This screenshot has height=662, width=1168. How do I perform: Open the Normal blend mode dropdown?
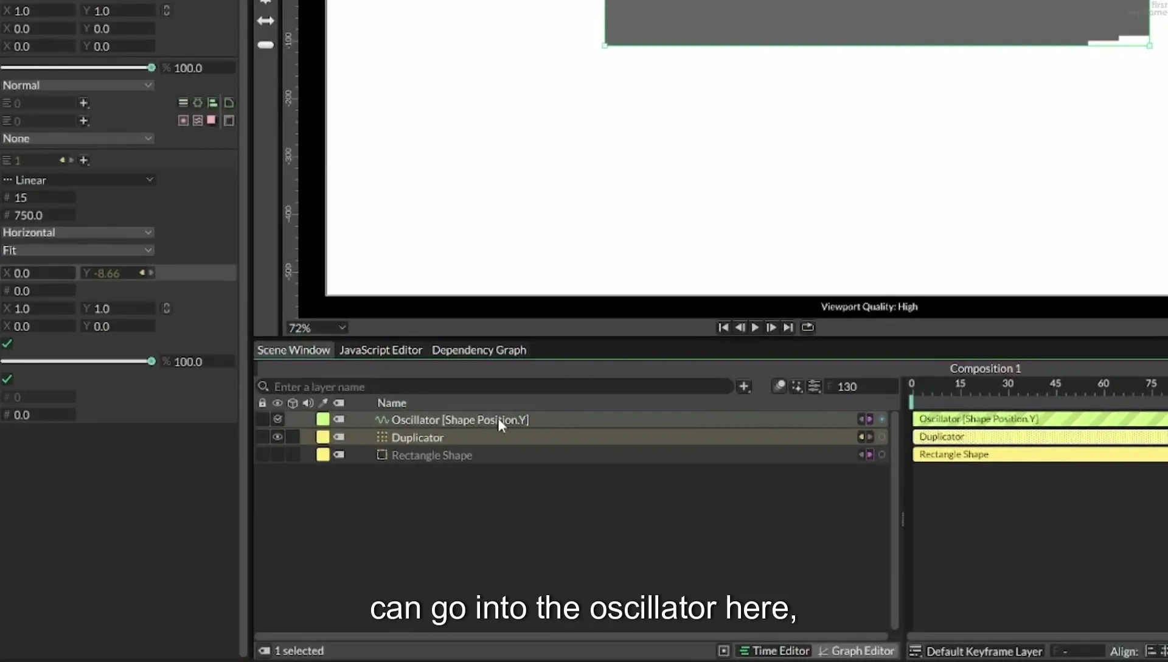click(x=77, y=85)
